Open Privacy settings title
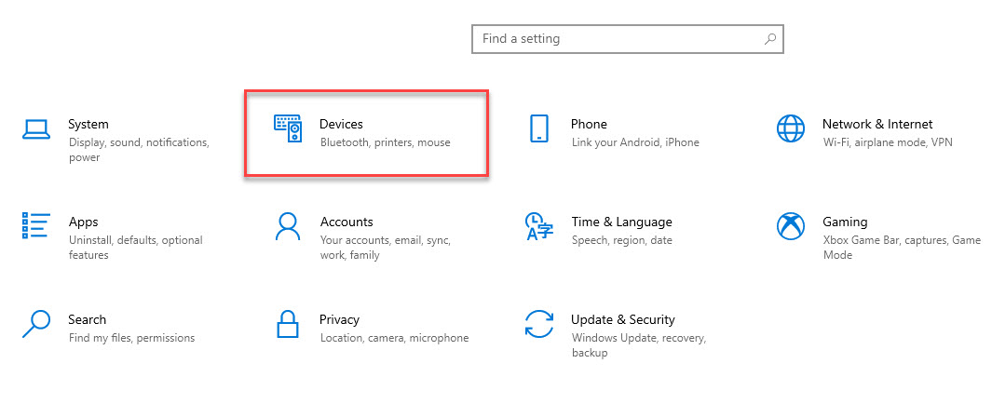The image size is (992, 404). pyautogui.click(x=340, y=319)
